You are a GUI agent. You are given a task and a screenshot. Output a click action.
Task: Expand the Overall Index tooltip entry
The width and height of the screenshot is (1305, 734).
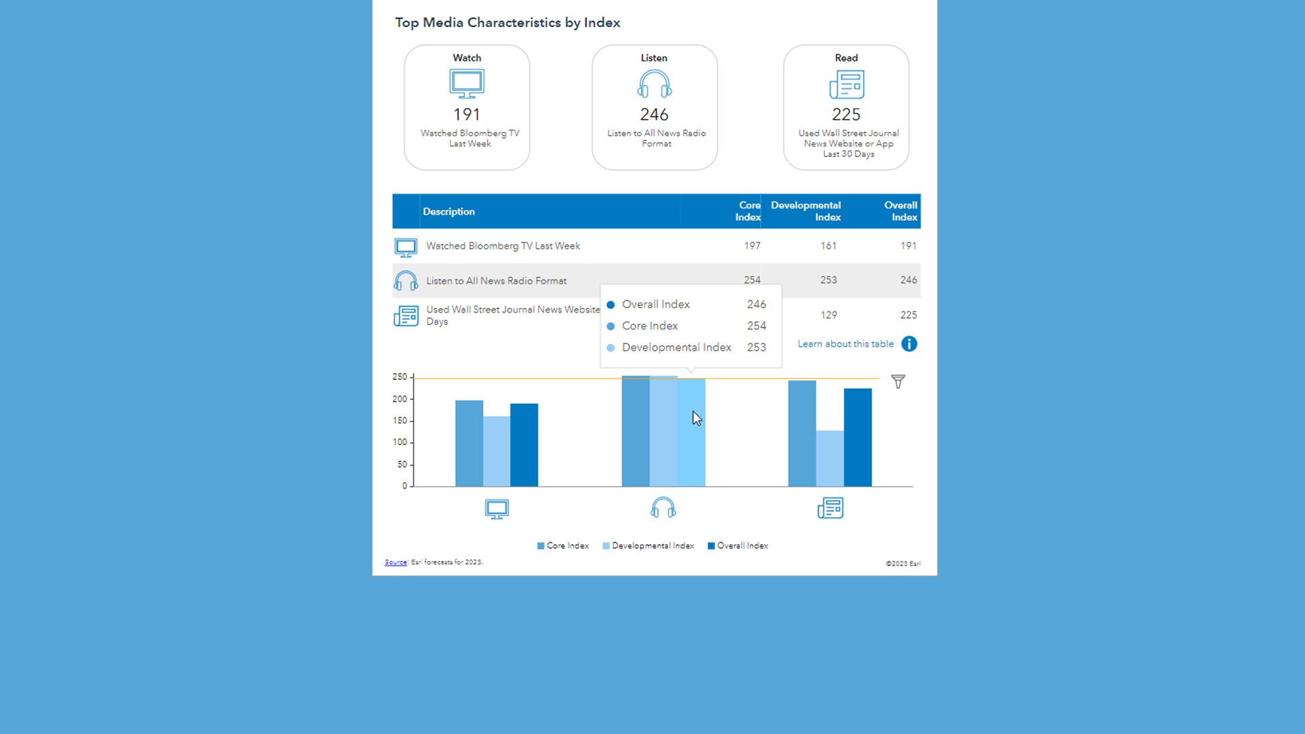pyautogui.click(x=656, y=304)
